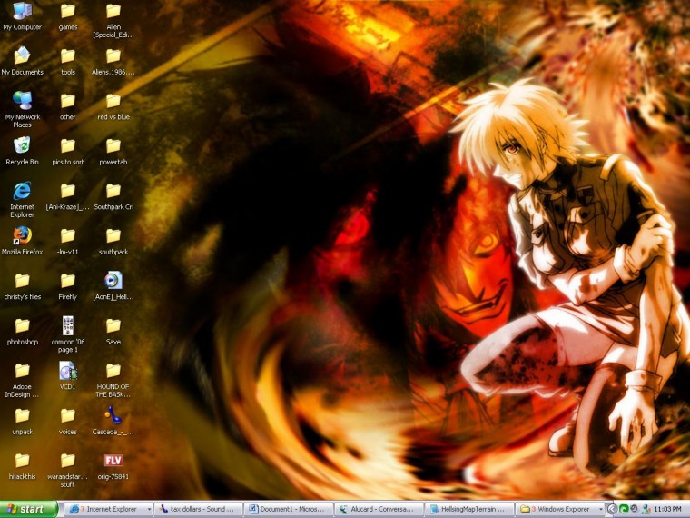Select the Adobe InDesign folder
This screenshot has height=518, width=690.
[x=22, y=381]
